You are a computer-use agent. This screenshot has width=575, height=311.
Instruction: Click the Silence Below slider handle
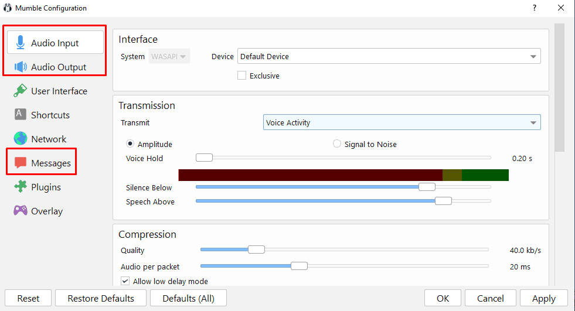(x=427, y=187)
